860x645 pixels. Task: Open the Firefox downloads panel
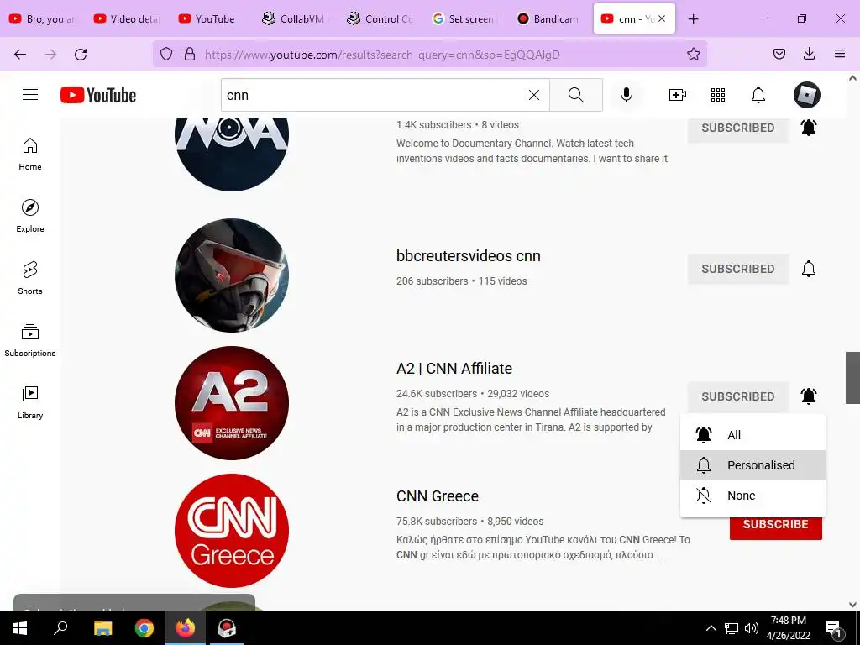[x=809, y=54]
